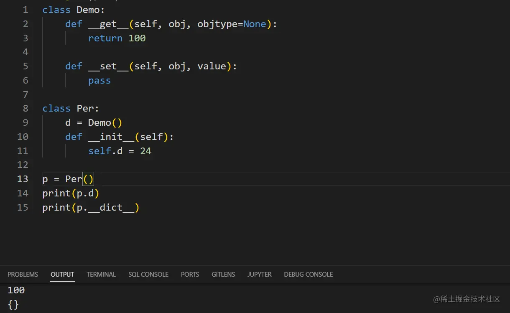The image size is (510, 313).
Task: Click the '100' output line
Action: (x=16, y=290)
